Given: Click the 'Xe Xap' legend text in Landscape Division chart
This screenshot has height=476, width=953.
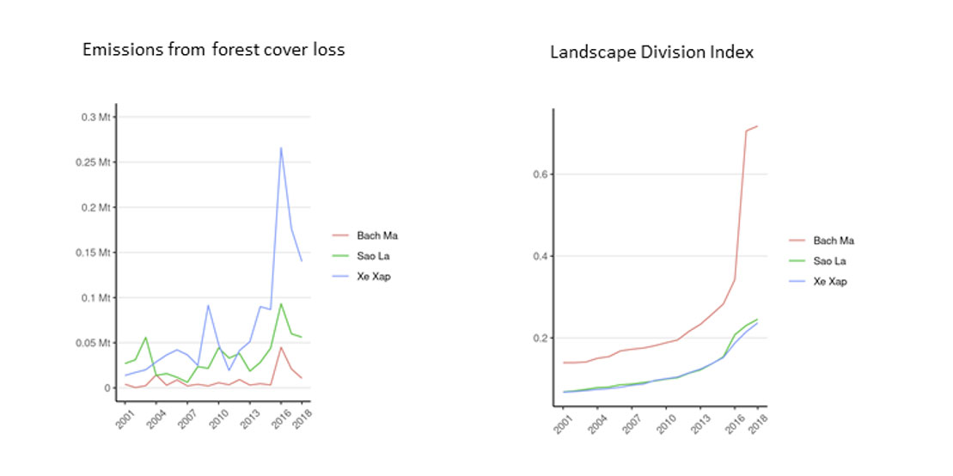Looking at the screenshot, I should pos(830,282).
